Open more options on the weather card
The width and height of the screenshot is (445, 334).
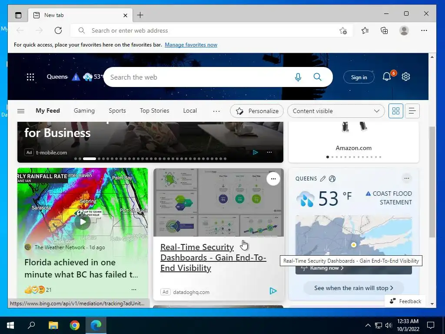point(407,178)
